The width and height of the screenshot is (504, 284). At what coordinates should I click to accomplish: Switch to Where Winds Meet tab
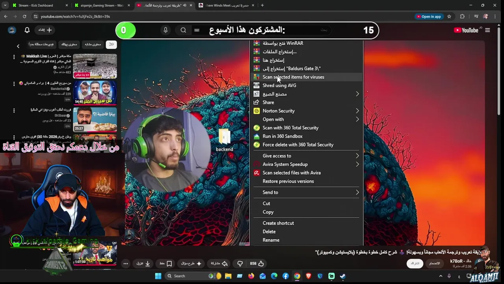tap(226, 6)
